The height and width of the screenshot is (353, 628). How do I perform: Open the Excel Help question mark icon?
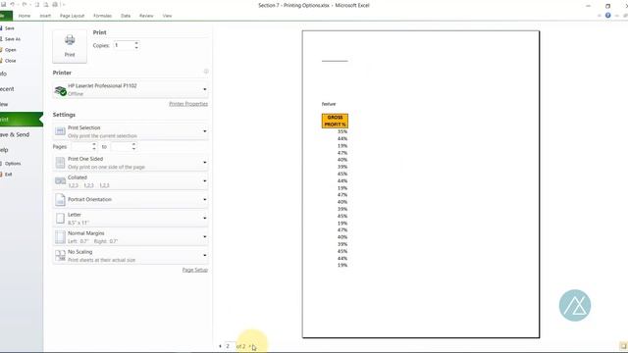pyautogui.click(x=608, y=16)
